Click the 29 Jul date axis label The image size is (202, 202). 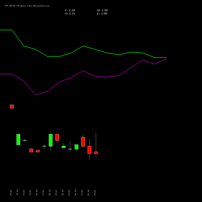pos(95,193)
